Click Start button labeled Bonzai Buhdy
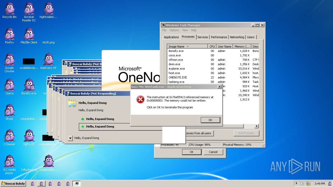 [x=13, y=184]
